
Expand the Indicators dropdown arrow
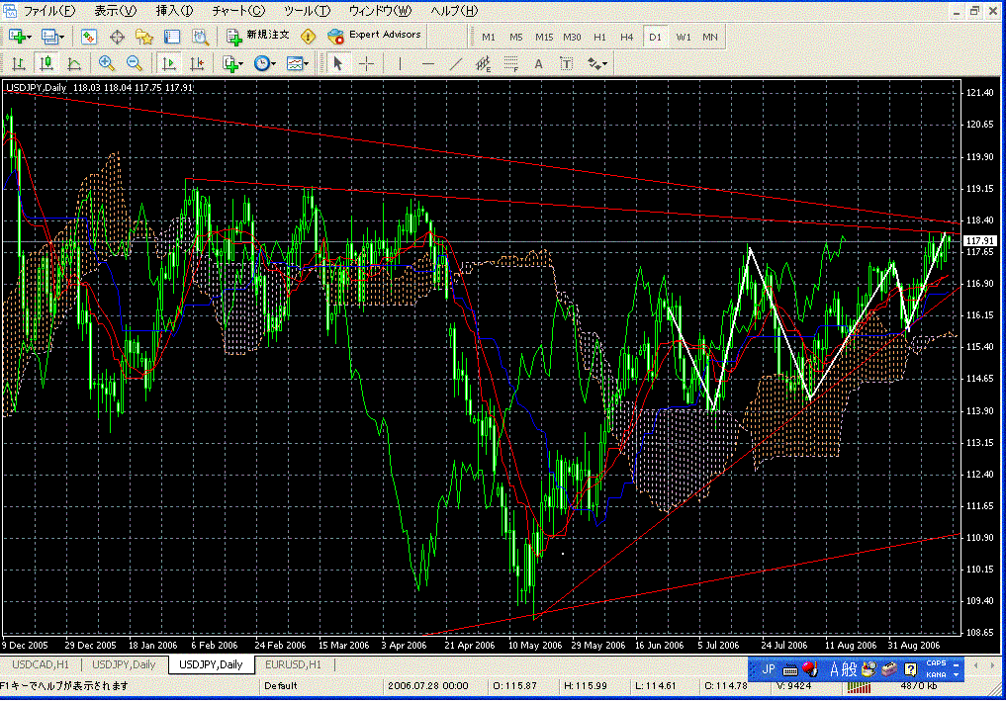tap(241, 64)
